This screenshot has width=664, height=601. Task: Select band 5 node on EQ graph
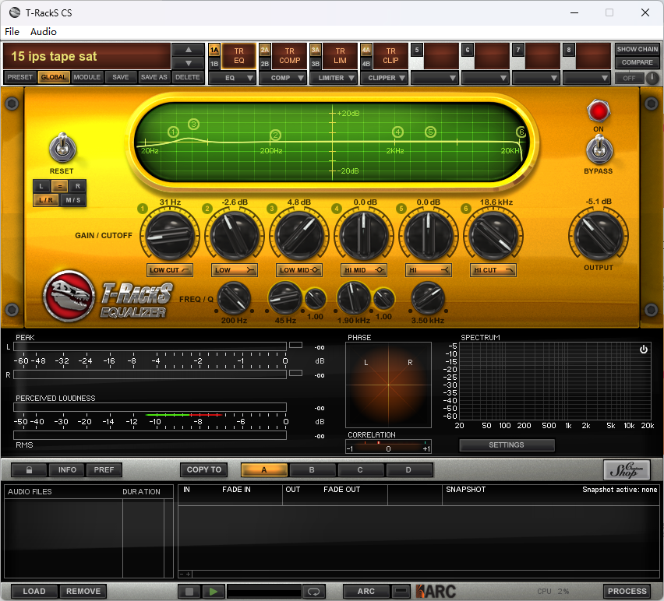tap(430, 132)
